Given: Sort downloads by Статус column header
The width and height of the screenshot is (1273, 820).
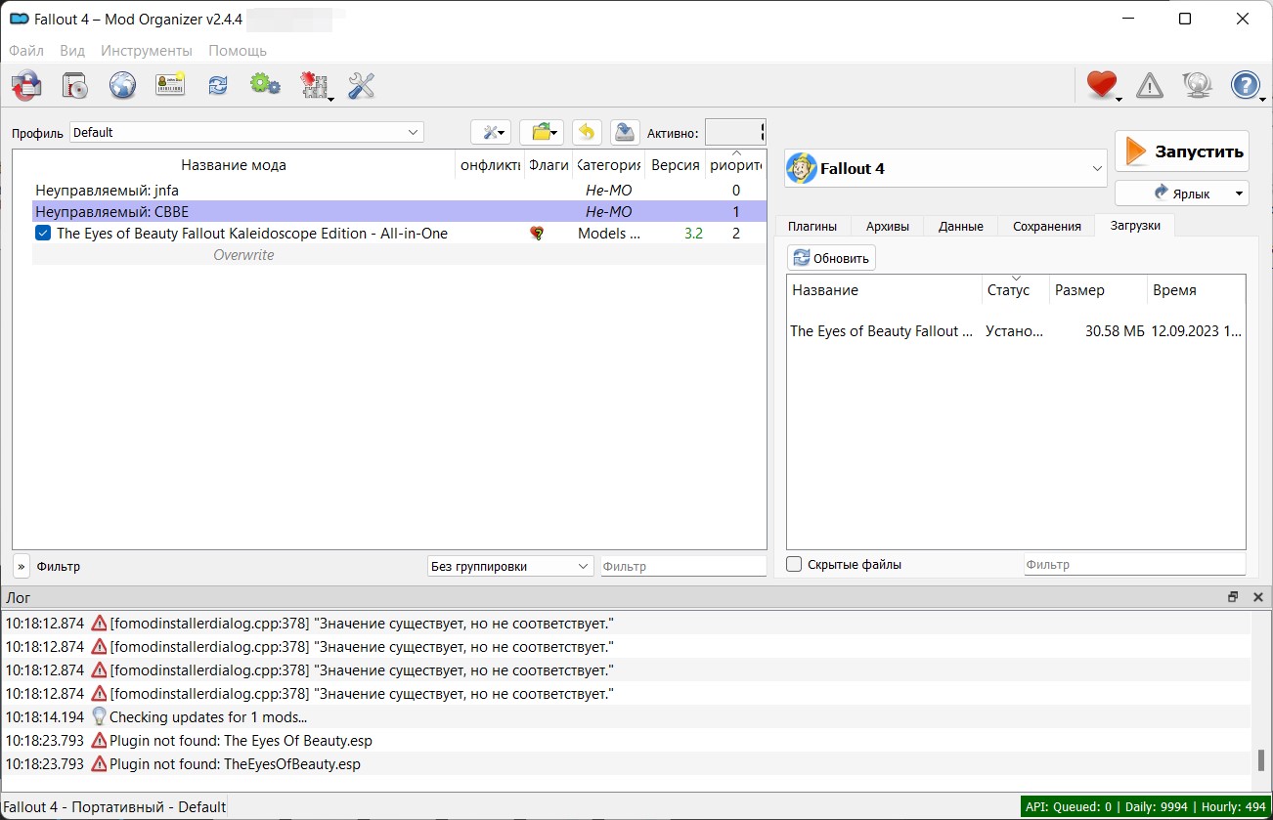Looking at the screenshot, I should click(1016, 290).
